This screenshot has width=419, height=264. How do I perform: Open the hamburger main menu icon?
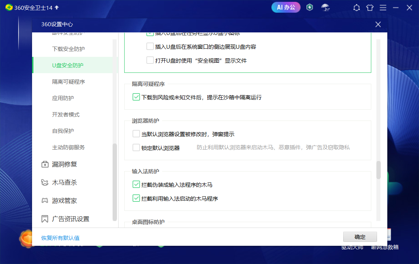coord(383,8)
